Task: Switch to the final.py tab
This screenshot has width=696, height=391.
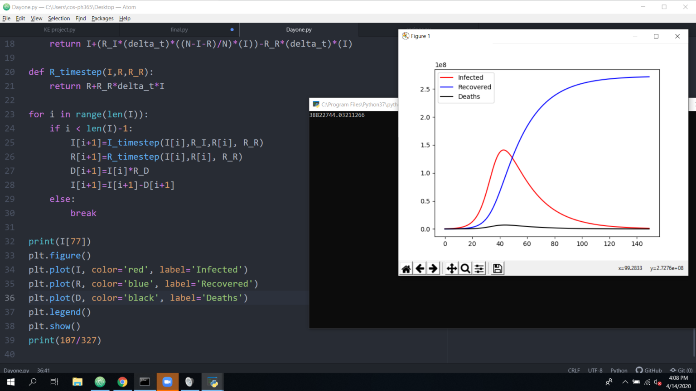Action: click(x=179, y=30)
